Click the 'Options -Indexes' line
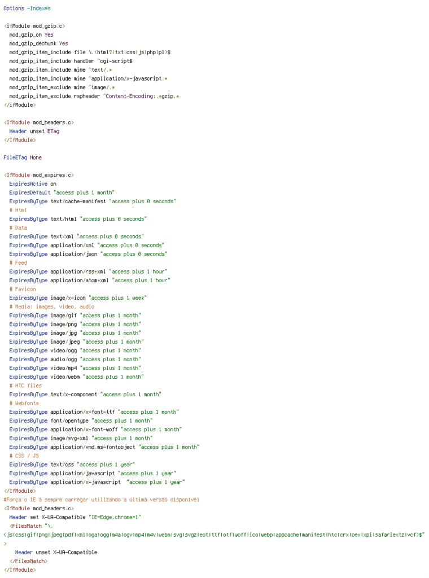The height and width of the screenshot is (578, 429). click(x=27, y=8)
